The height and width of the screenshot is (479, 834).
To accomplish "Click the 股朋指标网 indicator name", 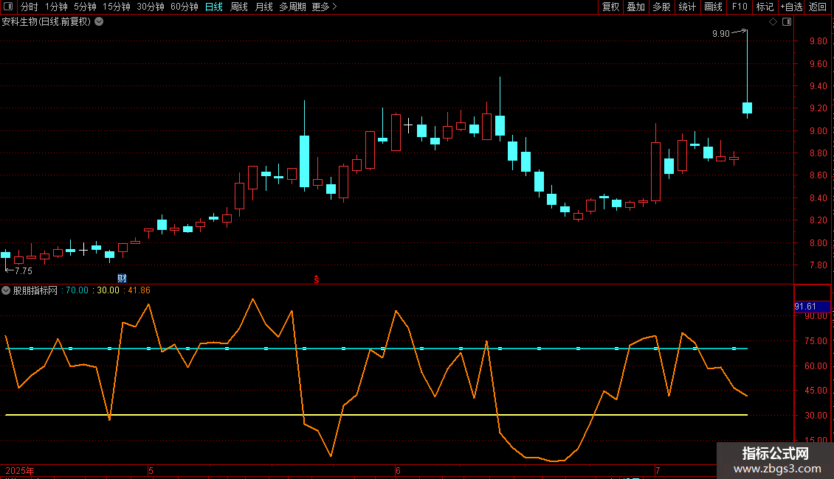I will (x=35, y=290).
